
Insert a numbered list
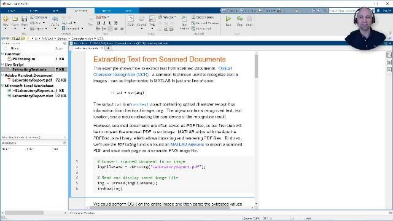104,29
